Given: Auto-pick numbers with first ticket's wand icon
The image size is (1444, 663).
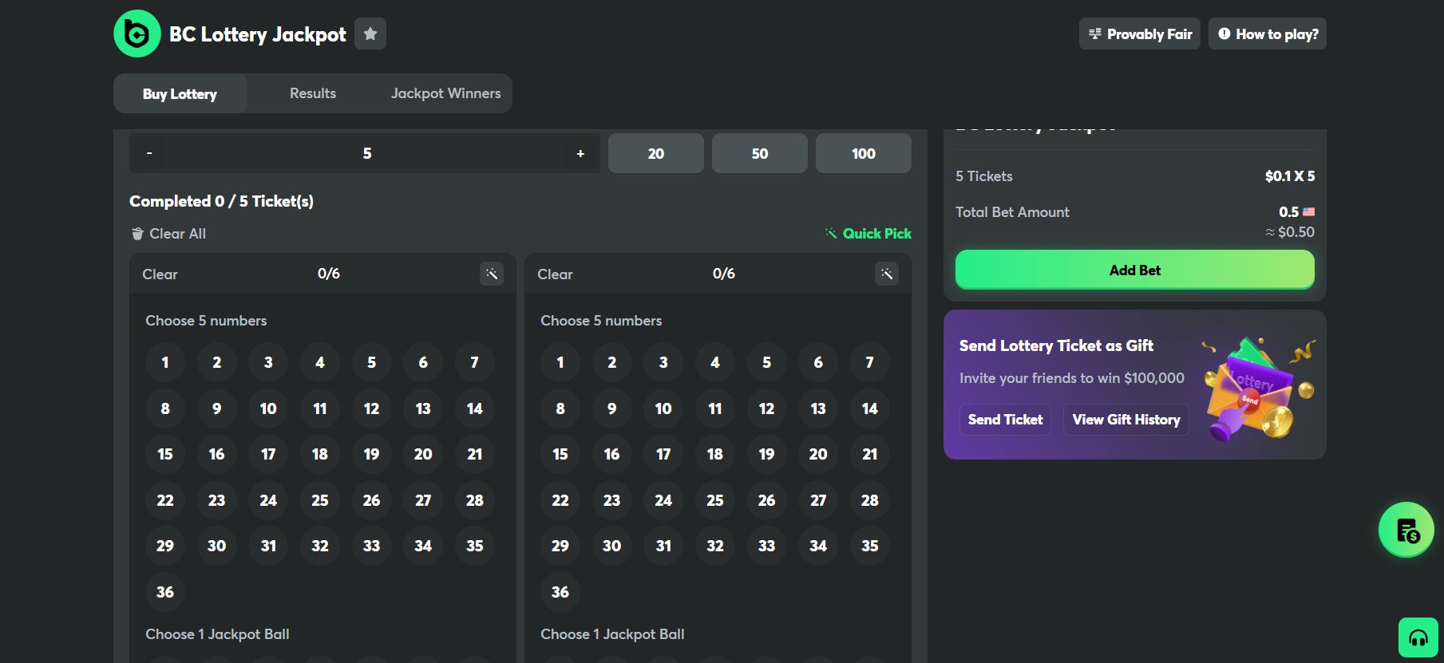Looking at the screenshot, I should pyautogui.click(x=492, y=274).
